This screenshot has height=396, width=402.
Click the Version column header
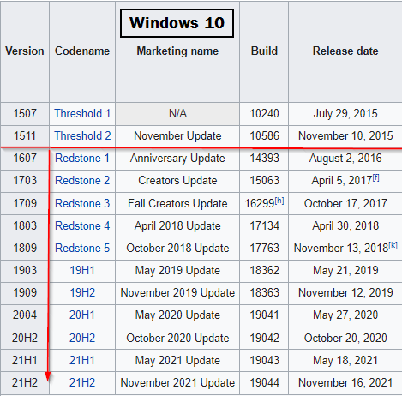(25, 51)
